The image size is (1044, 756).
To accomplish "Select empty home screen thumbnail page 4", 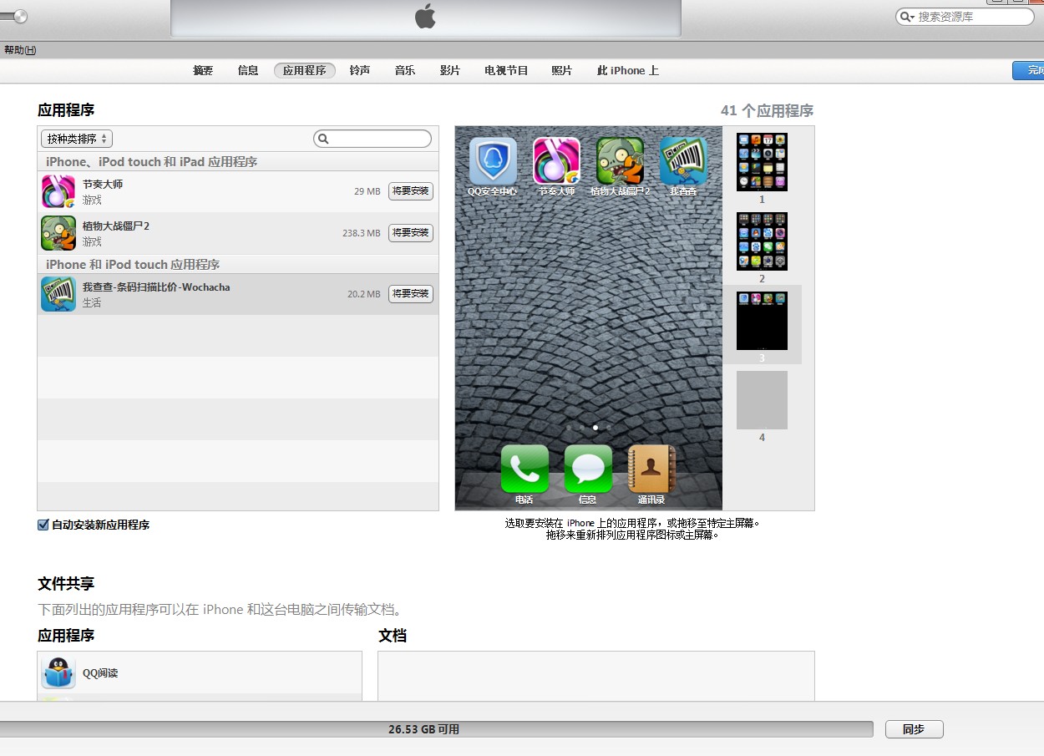I will click(x=762, y=400).
